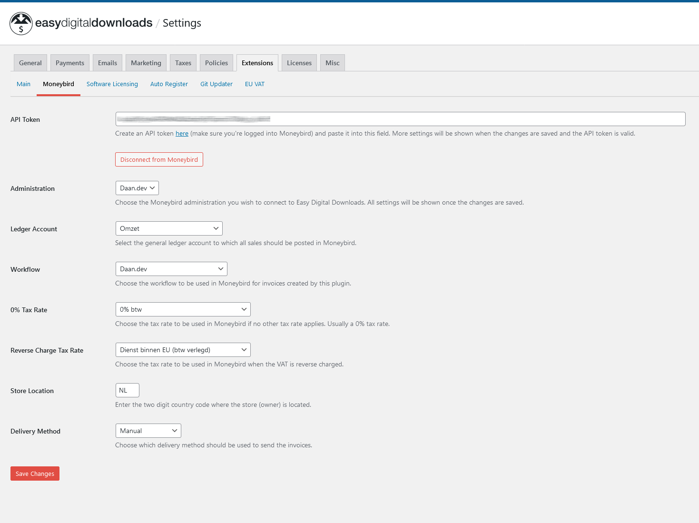699x523 pixels.
Task: Select the Taxes tab
Action: [x=183, y=63]
